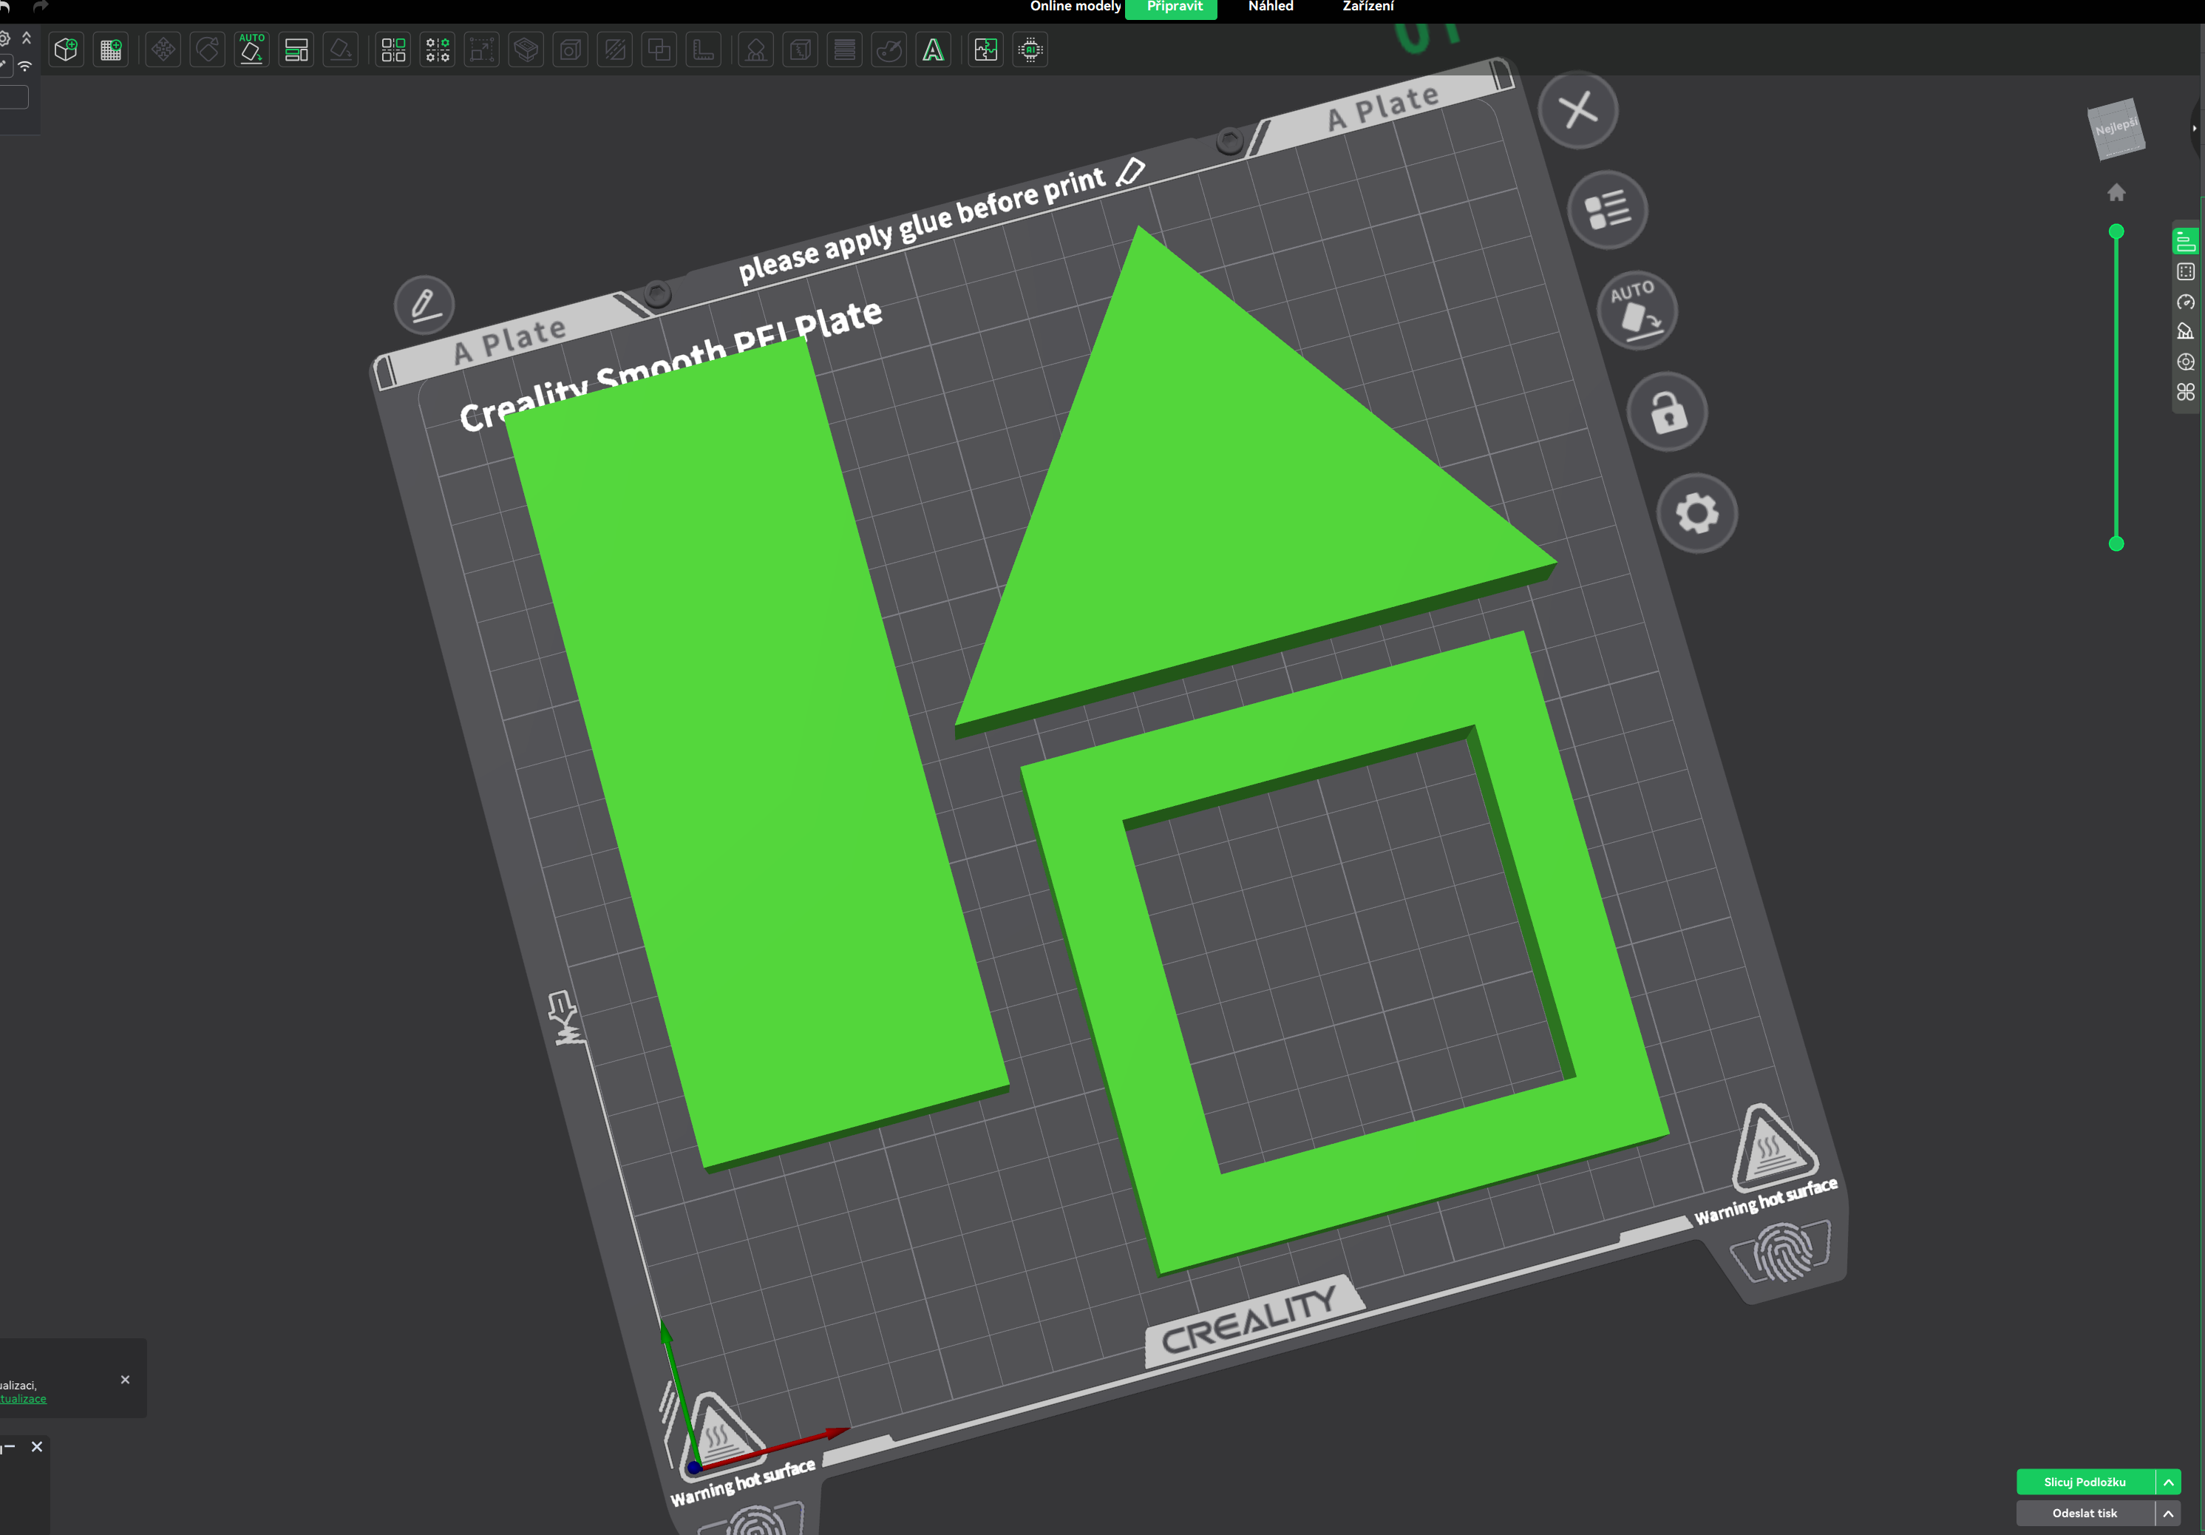Image resolution: width=2205 pixels, height=1535 pixels.
Task: Click the Add plate grid icon
Action: (x=112, y=50)
